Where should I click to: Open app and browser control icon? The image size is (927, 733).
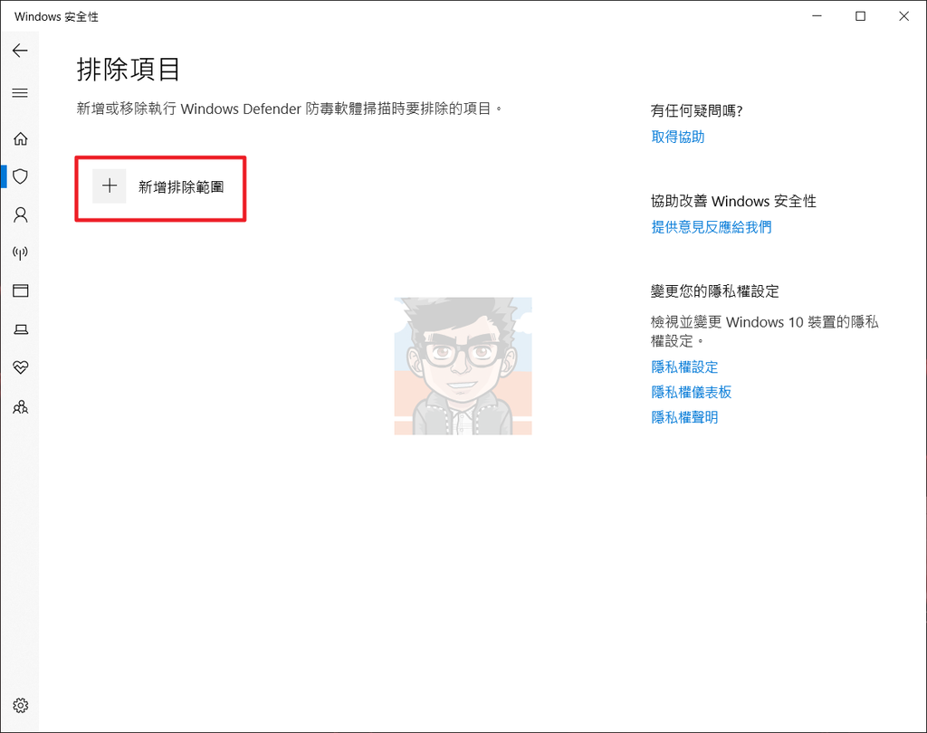20,290
